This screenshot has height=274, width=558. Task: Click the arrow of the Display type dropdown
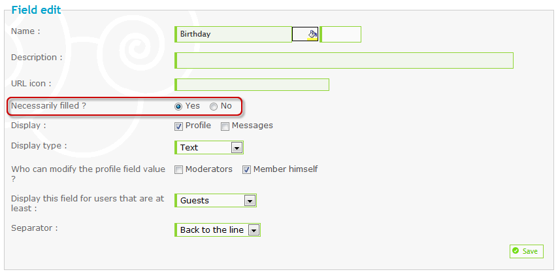[x=237, y=148]
